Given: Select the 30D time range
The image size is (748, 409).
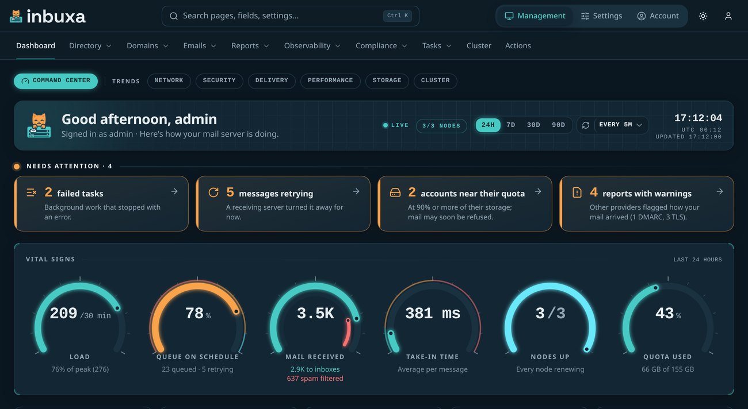Looking at the screenshot, I should pyautogui.click(x=533, y=125).
